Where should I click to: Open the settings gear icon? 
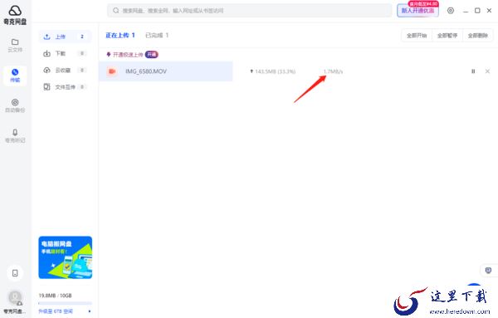[x=451, y=11]
